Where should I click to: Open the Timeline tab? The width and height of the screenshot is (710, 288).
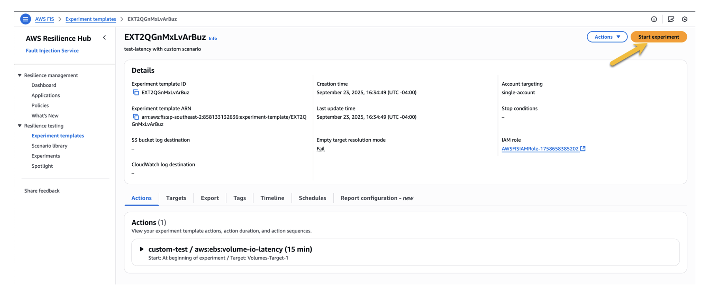pos(272,198)
